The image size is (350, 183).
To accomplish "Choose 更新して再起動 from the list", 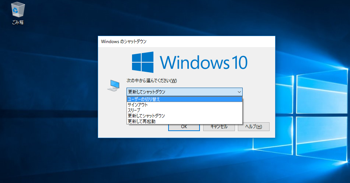I will pyautogui.click(x=184, y=122).
